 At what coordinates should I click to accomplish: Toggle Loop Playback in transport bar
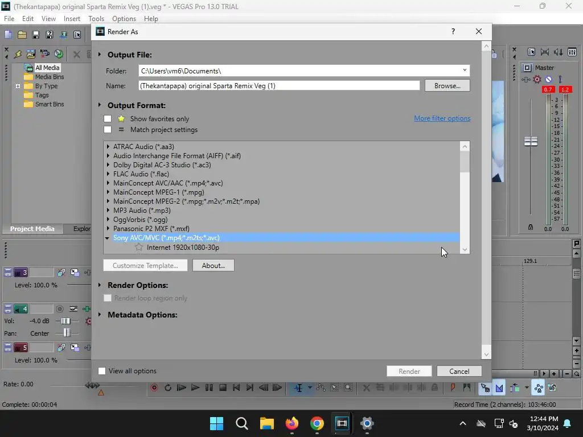(x=168, y=388)
